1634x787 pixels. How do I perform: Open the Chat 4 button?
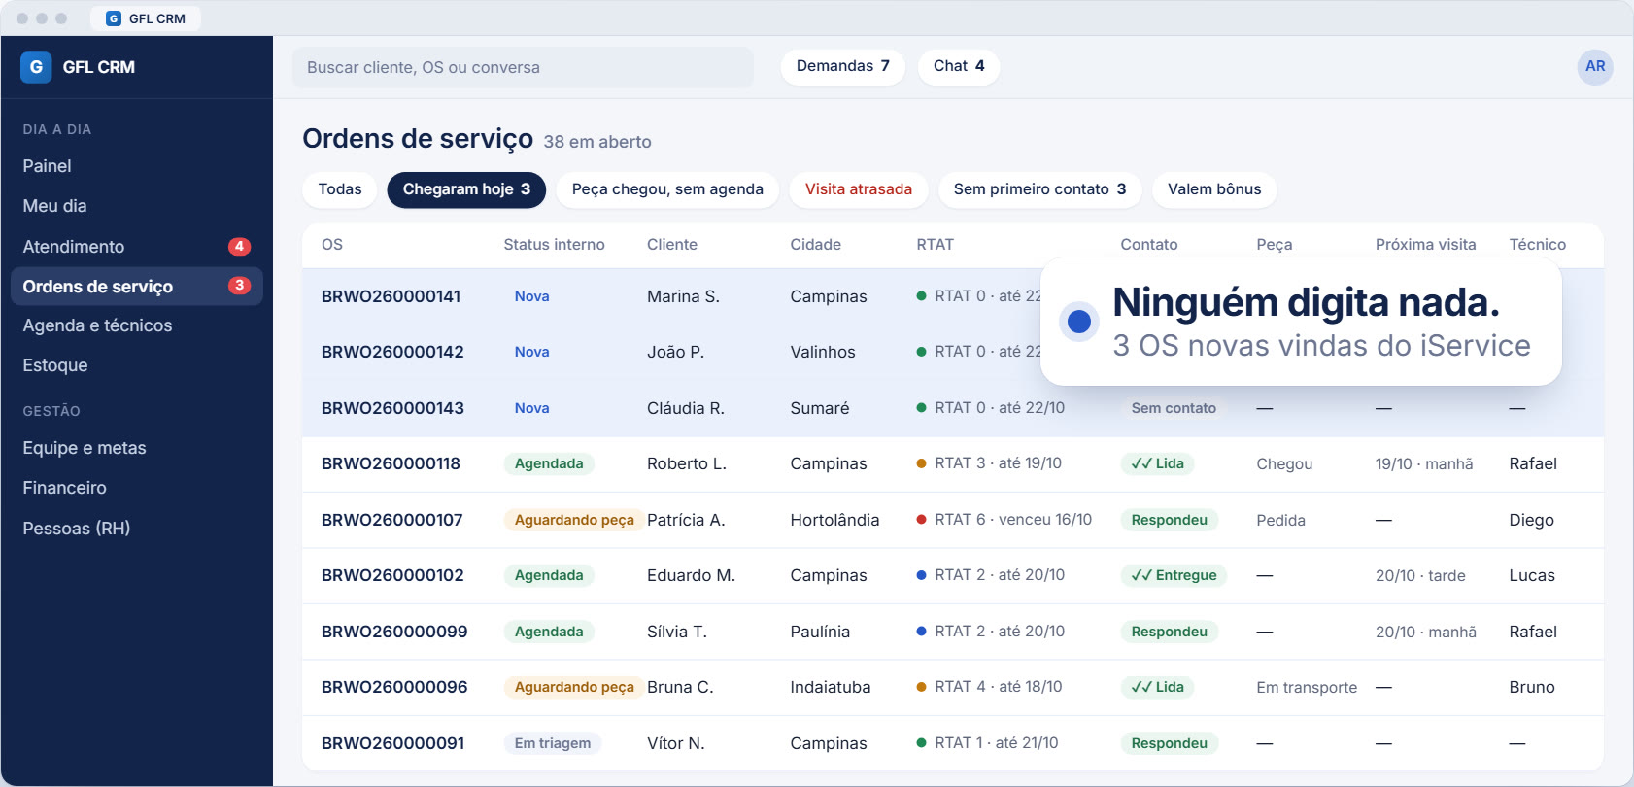959,66
